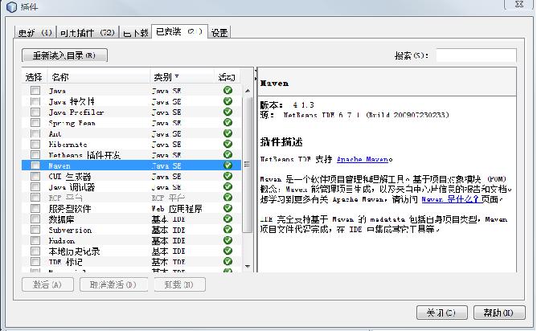The width and height of the screenshot is (537, 331).
Task: Click the green active icon for Java
Action: coord(228,90)
